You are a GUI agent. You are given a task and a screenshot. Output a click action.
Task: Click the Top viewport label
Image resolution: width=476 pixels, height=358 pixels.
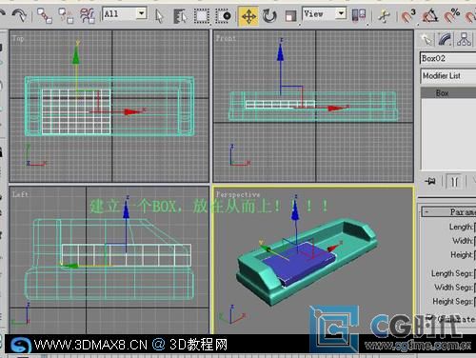(x=18, y=38)
